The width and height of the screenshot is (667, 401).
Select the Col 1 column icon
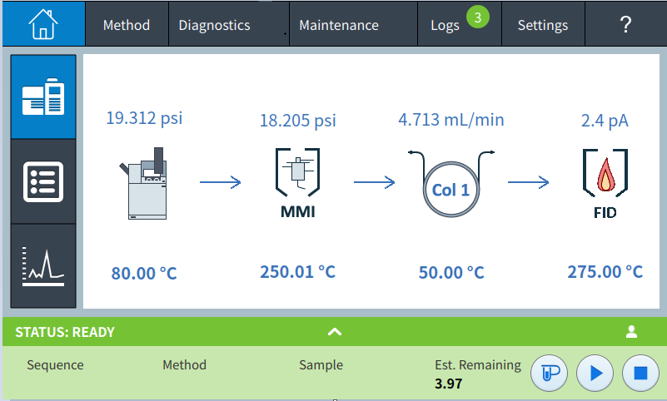pyautogui.click(x=451, y=184)
